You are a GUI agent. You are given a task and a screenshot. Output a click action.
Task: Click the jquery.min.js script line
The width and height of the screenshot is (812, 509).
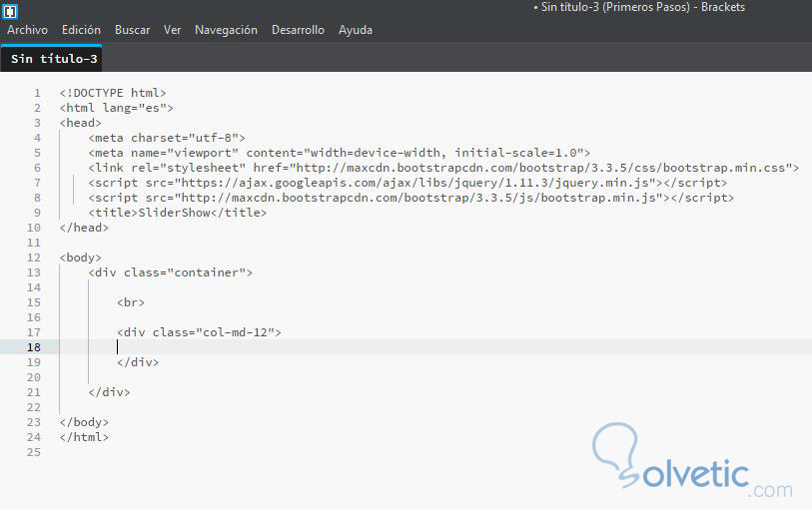(407, 183)
